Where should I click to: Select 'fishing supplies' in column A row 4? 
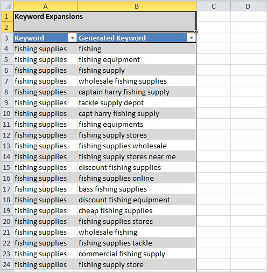(45, 49)
